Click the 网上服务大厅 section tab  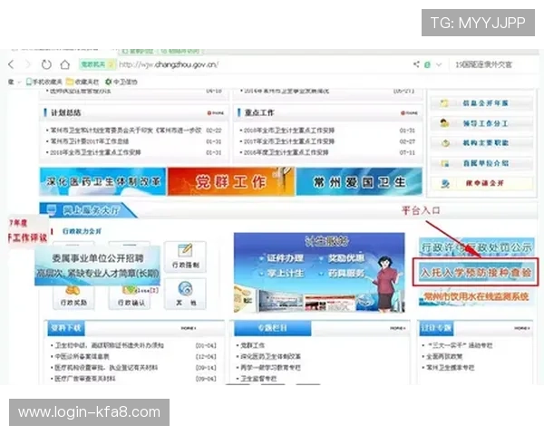(x=87, y=210)
